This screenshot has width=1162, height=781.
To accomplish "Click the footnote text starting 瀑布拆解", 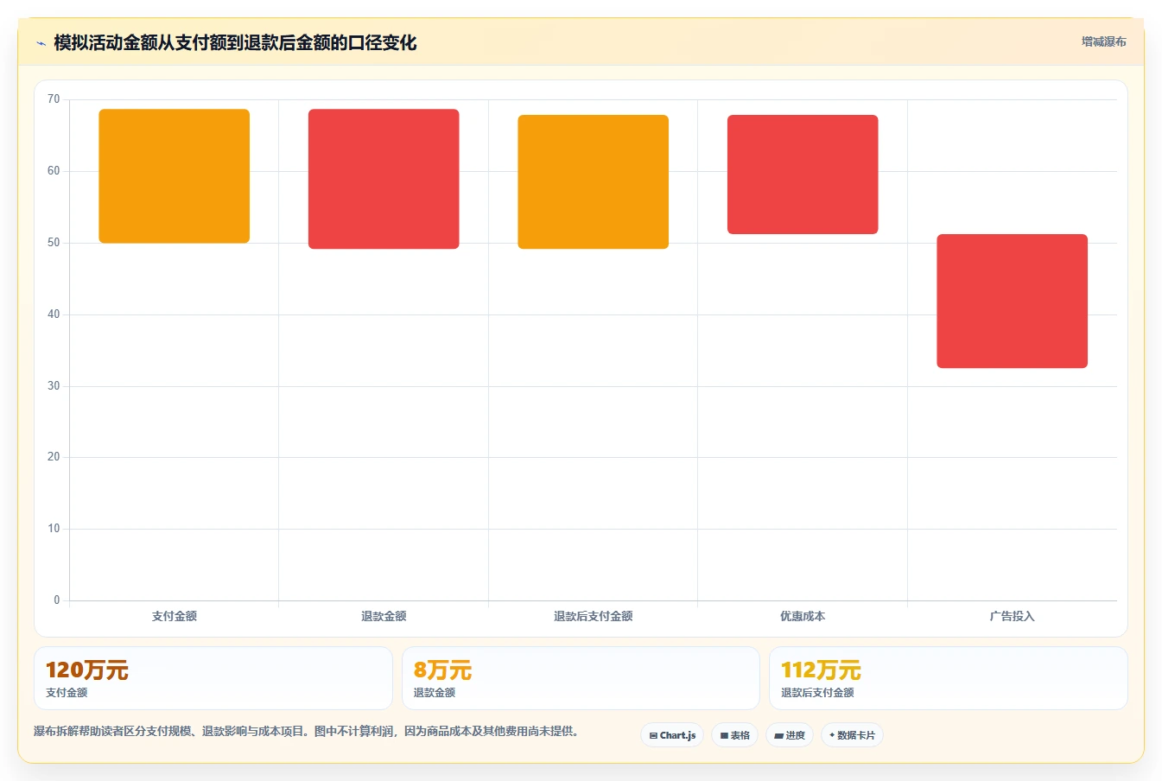I will (307, 731).
